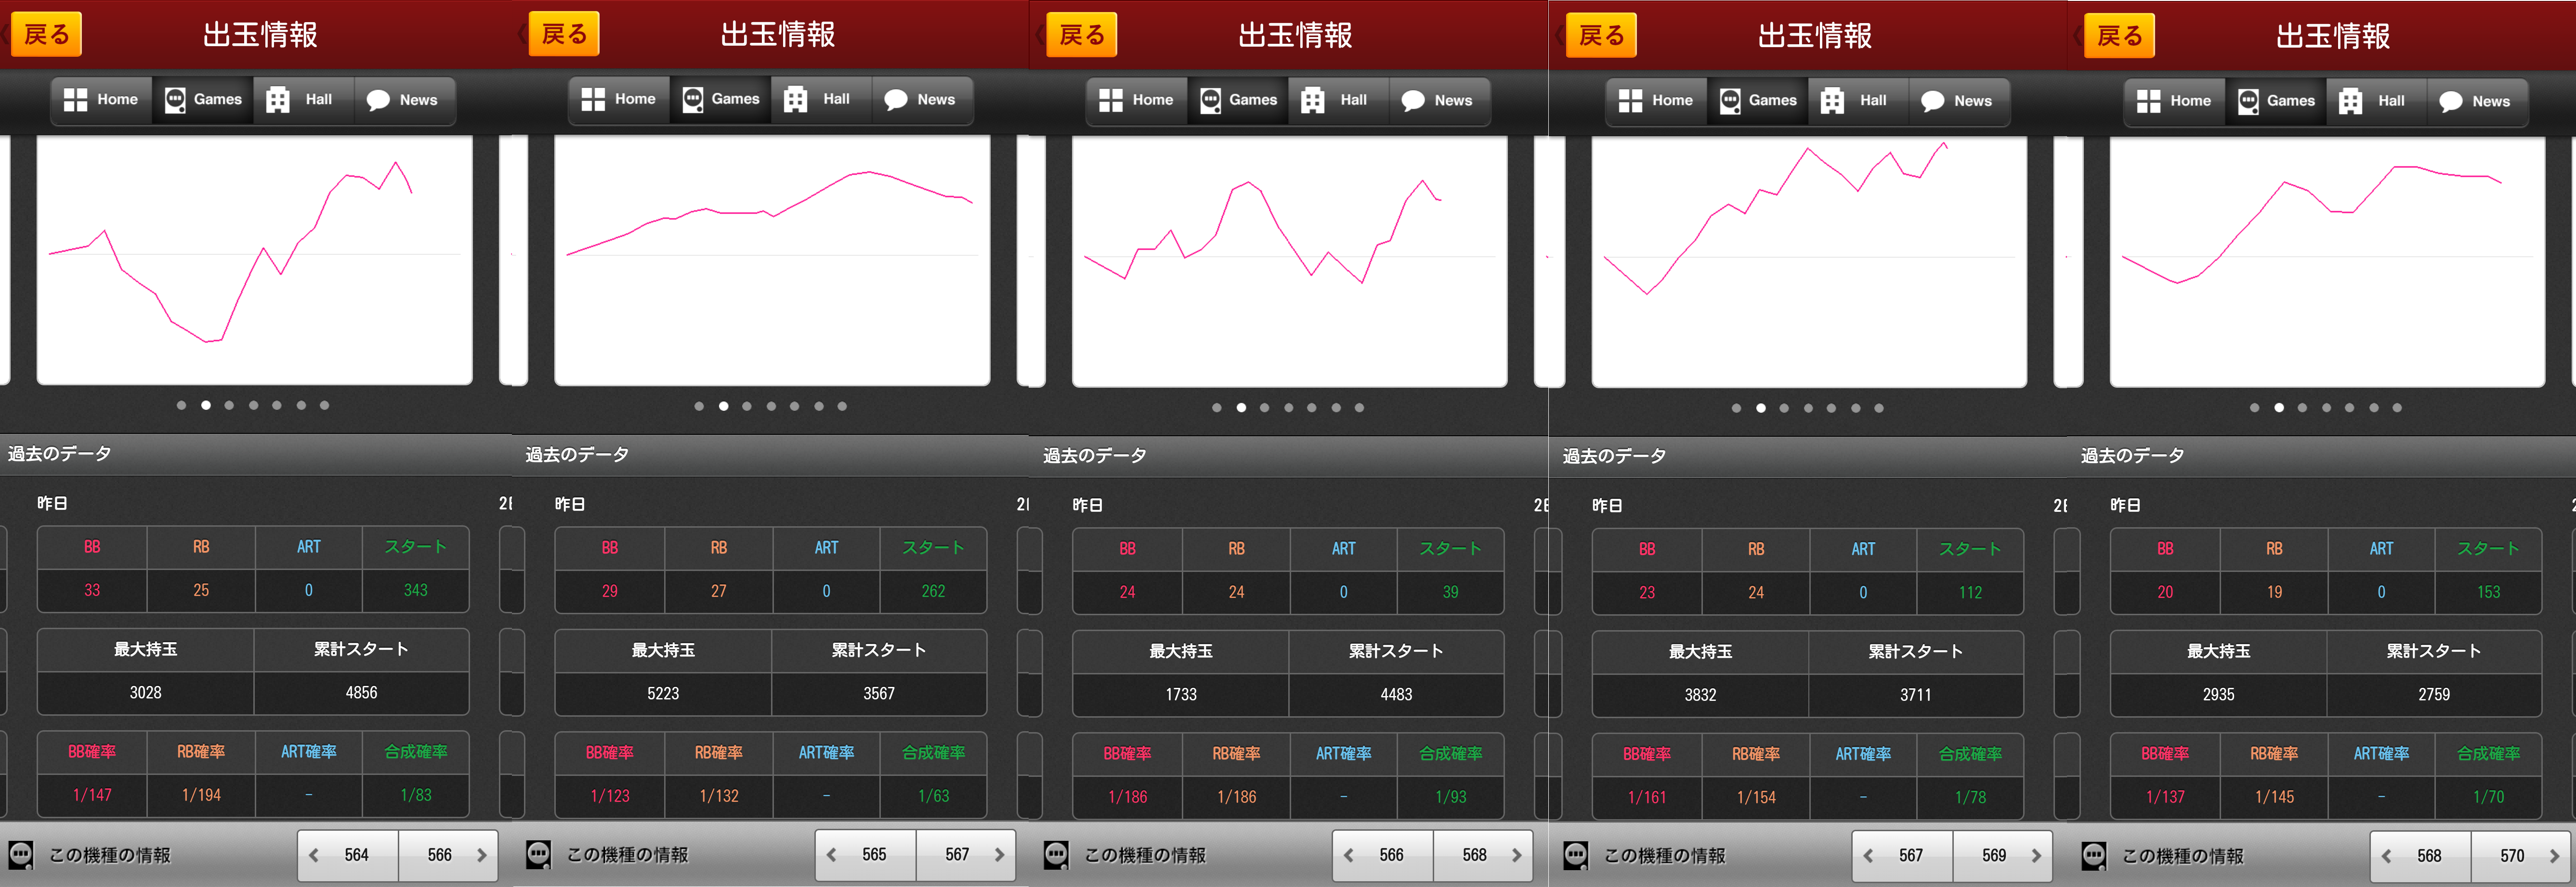Tap 戻る in the panel with 最大持玉 5223
The image size is (2576, 887).
(564, 34)
